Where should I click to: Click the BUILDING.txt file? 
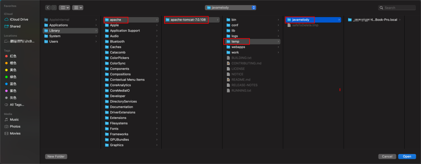[252, 58]
